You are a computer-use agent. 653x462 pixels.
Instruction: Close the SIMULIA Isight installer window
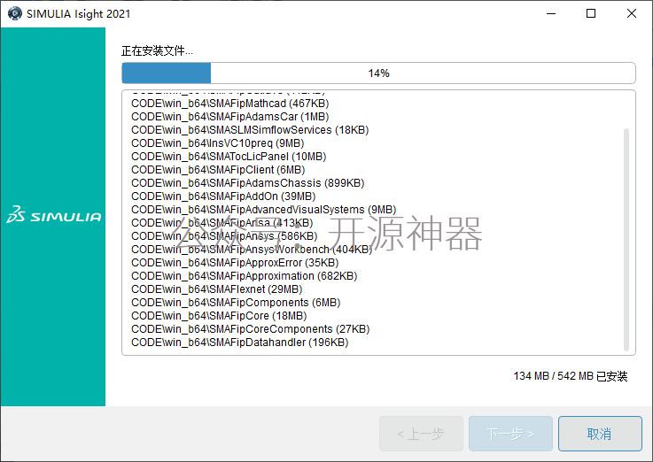632,14
